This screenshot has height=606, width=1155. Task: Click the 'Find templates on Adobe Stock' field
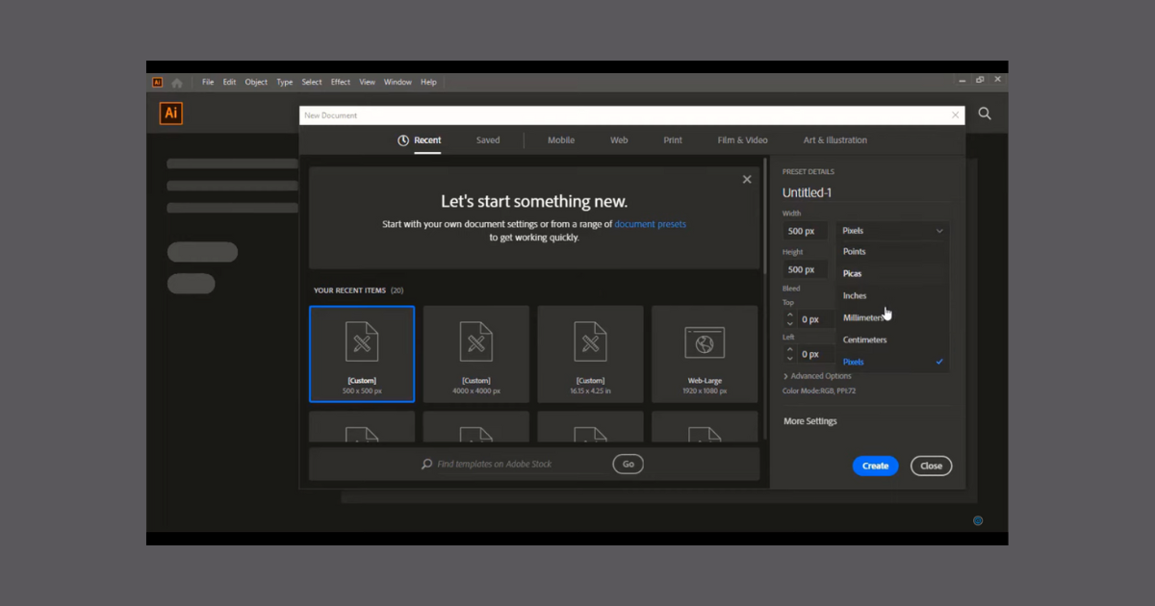point(494,464)
